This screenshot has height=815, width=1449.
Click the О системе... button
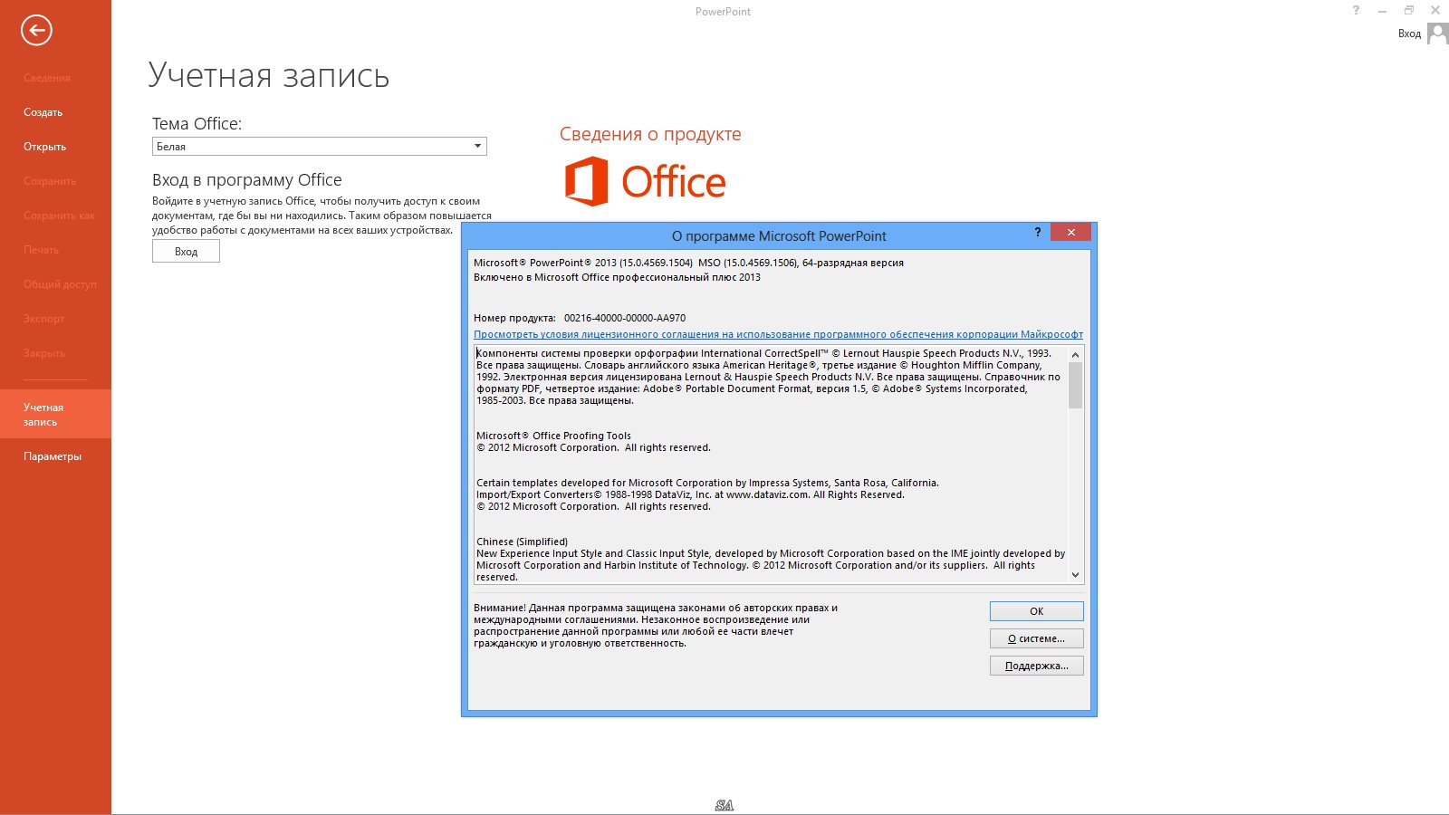(x=1036, y=638)
